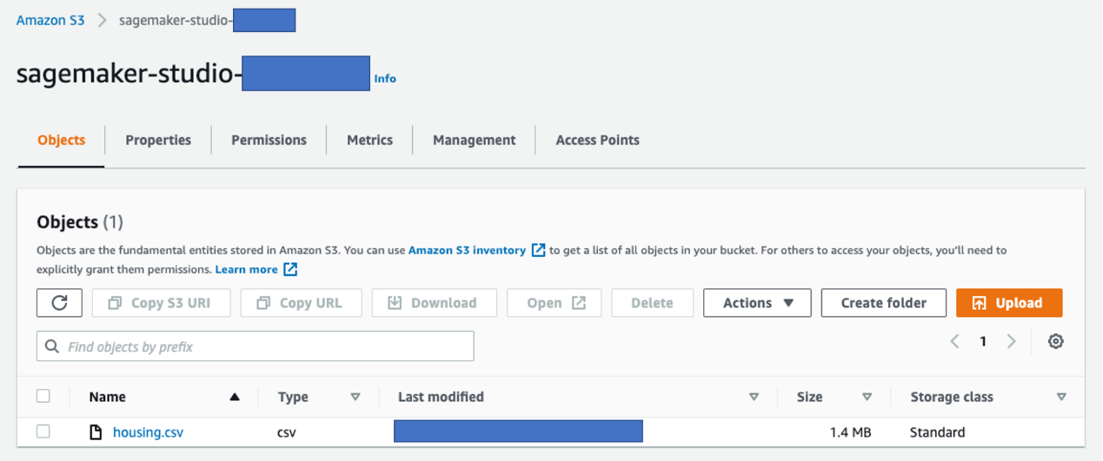Sort by Size column arrow
The height and width of the screenshot is (461, 1103).
[x=867, y=397]
